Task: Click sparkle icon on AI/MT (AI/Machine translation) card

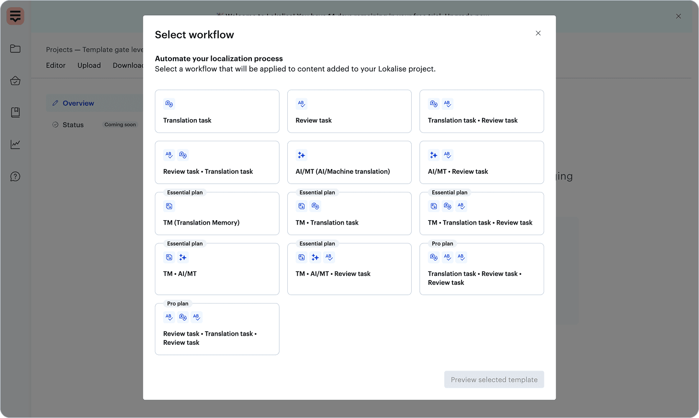Action: 302,155
